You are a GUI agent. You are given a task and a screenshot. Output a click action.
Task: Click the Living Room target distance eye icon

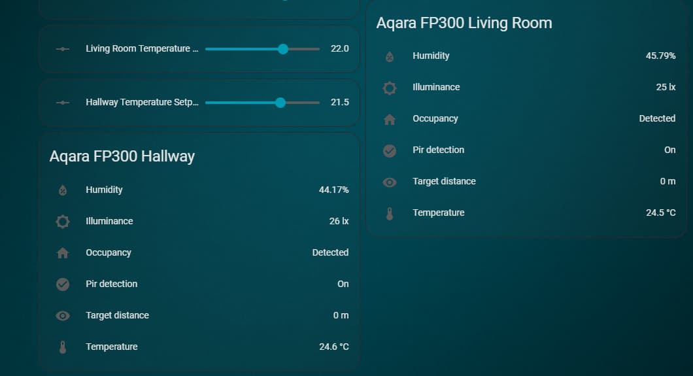390,182
